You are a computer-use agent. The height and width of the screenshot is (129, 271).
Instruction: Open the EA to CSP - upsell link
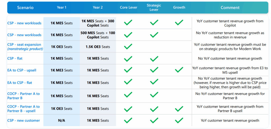click(x=22, y=70)
